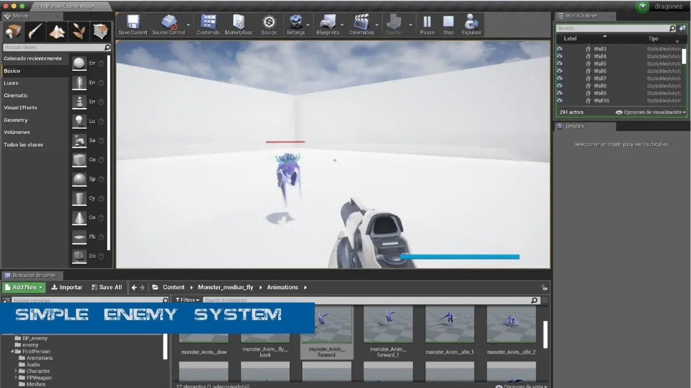
Task: Click the cone shape icon labeled Co
Action: coord(79,218)
